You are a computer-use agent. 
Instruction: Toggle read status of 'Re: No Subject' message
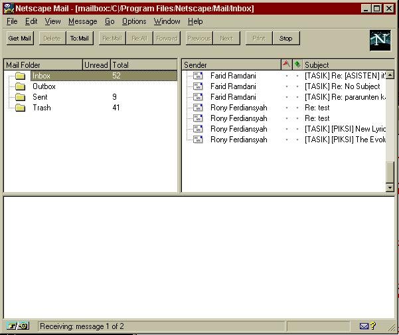[x=297, y=86]
